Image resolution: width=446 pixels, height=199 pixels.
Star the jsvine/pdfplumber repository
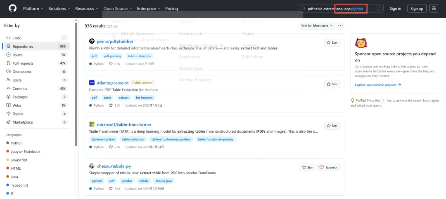[x=332, y=42]
